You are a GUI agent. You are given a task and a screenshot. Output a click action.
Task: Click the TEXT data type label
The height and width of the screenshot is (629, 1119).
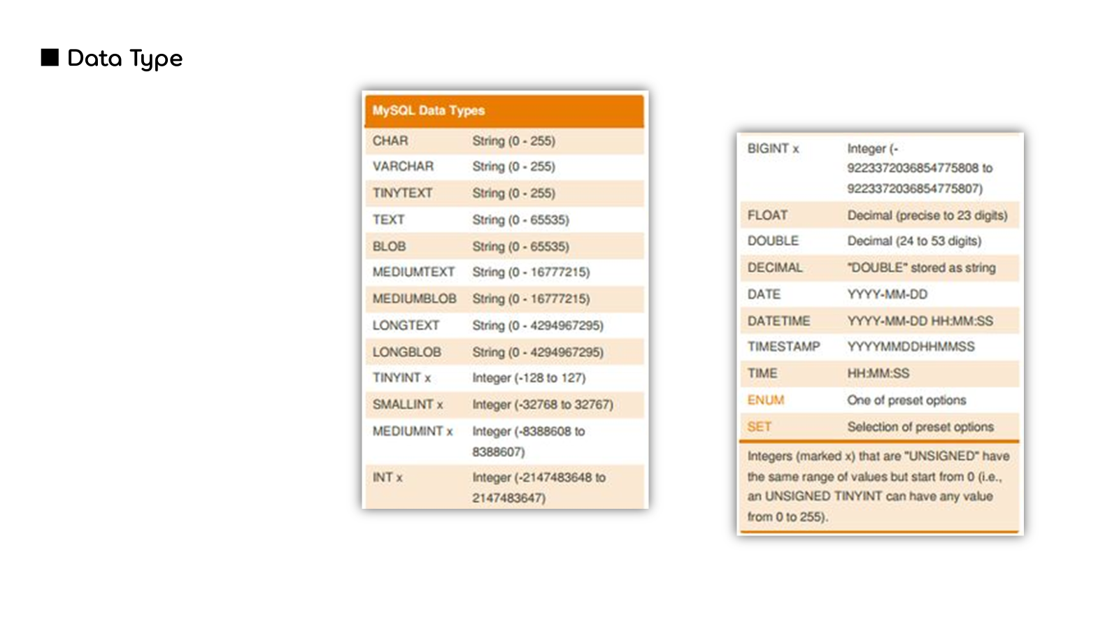(388, 219)
